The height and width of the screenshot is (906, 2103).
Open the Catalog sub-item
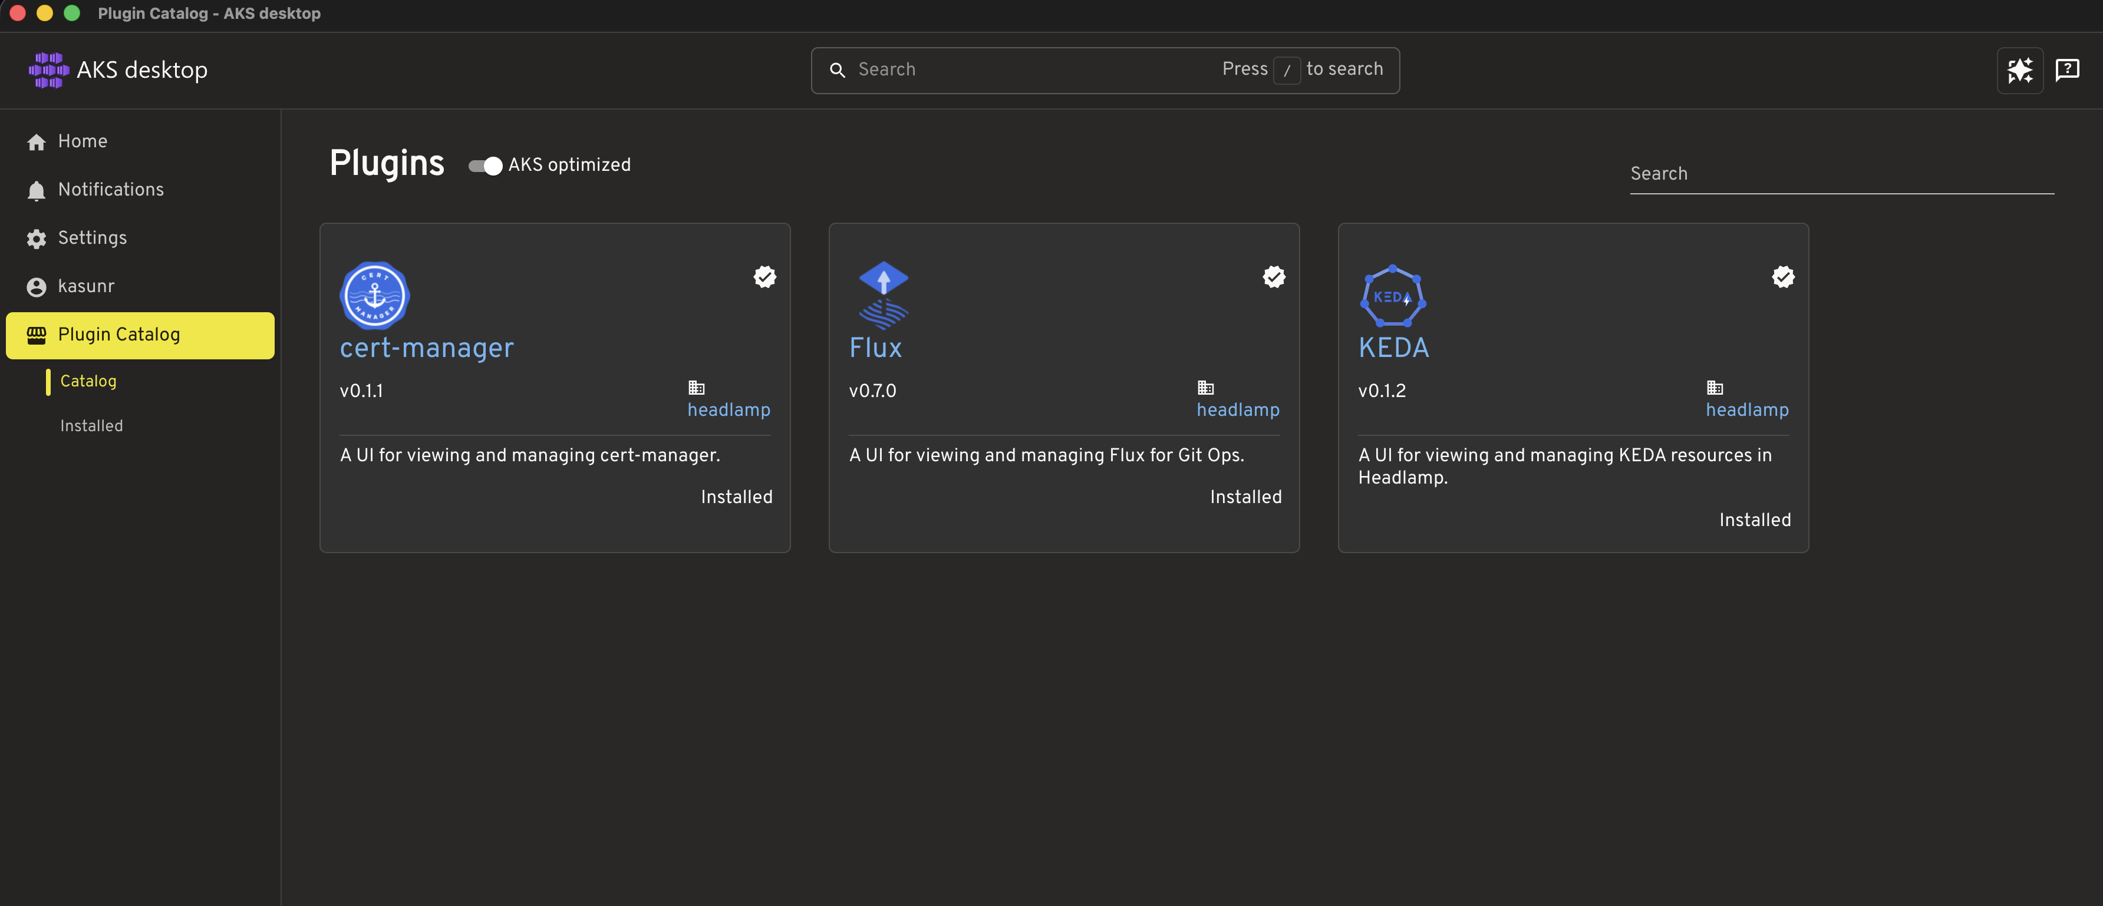(88, 381)
